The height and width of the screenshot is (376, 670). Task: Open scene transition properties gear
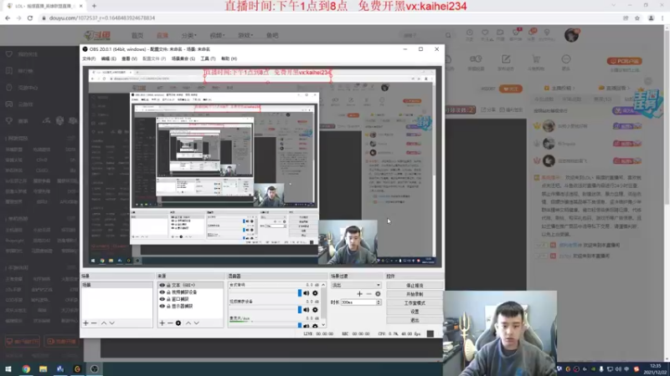pos(378,294)
